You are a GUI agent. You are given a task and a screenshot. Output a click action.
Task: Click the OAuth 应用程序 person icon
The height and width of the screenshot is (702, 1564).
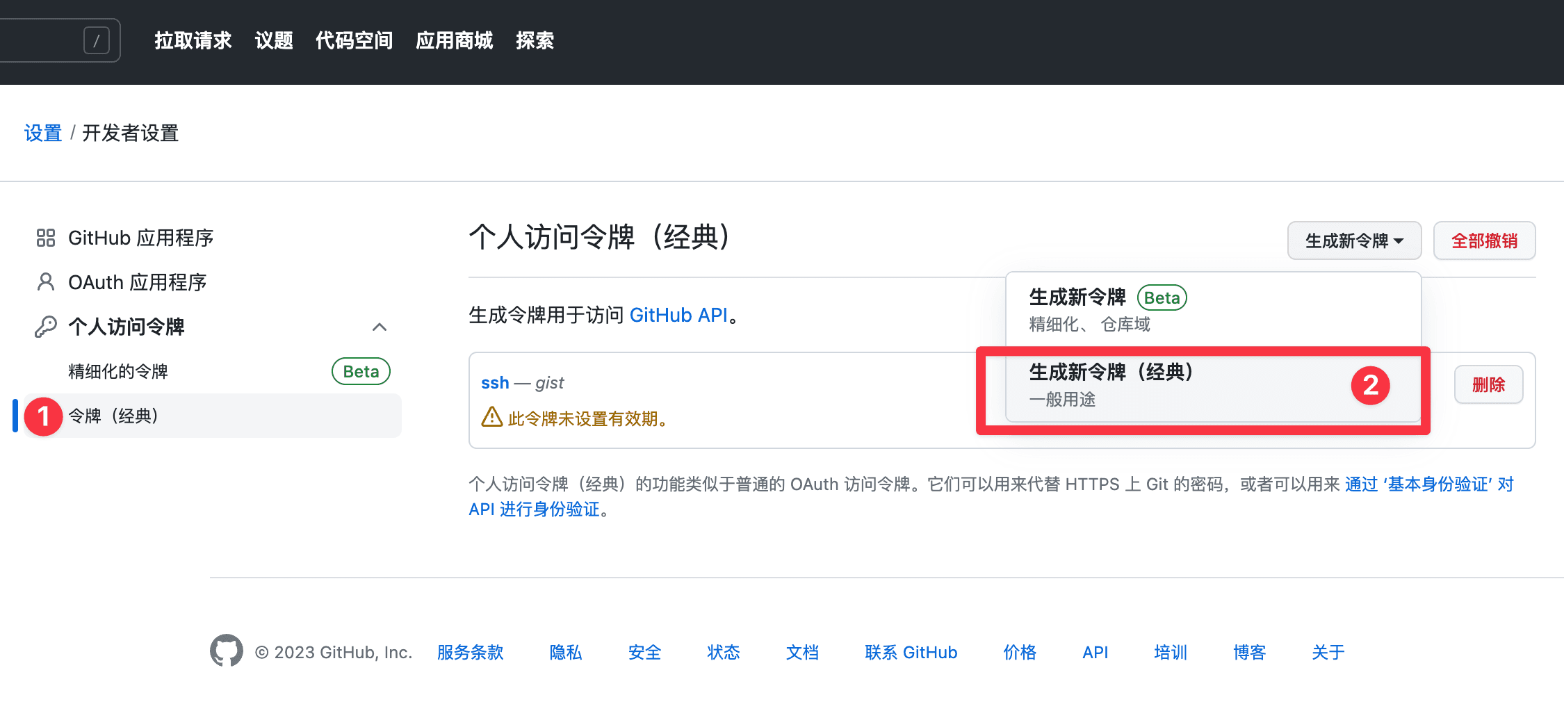coord(46,282)
